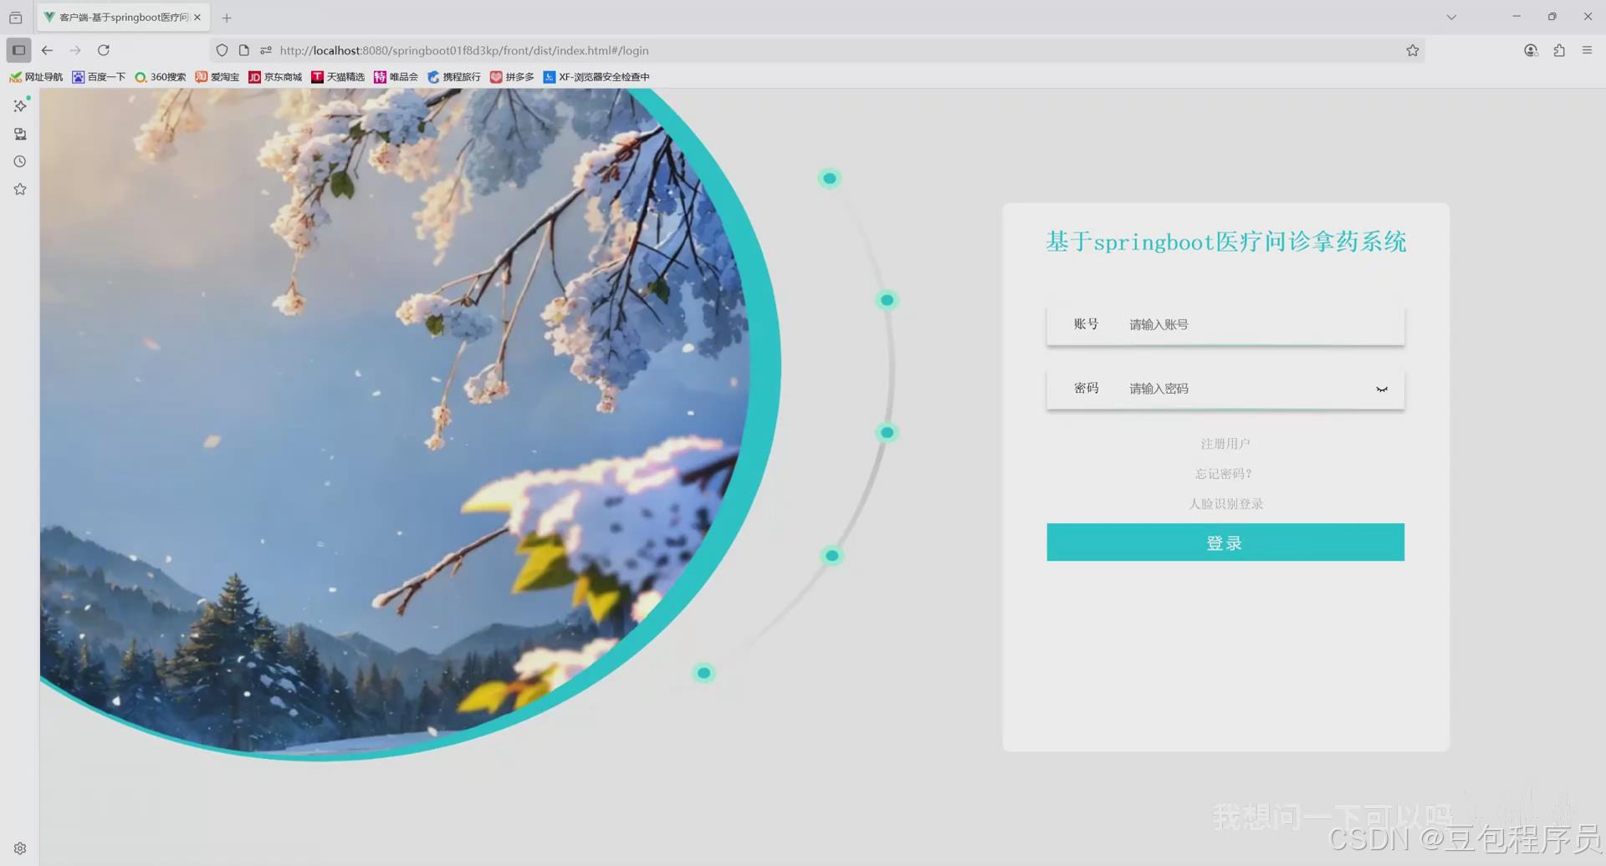Screen dimensions: 1606x866
Task: Open the browser hamburger menu
Action: (1587, 50)
